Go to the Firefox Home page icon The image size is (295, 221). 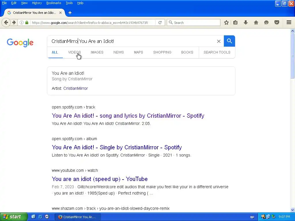[256, 22]
